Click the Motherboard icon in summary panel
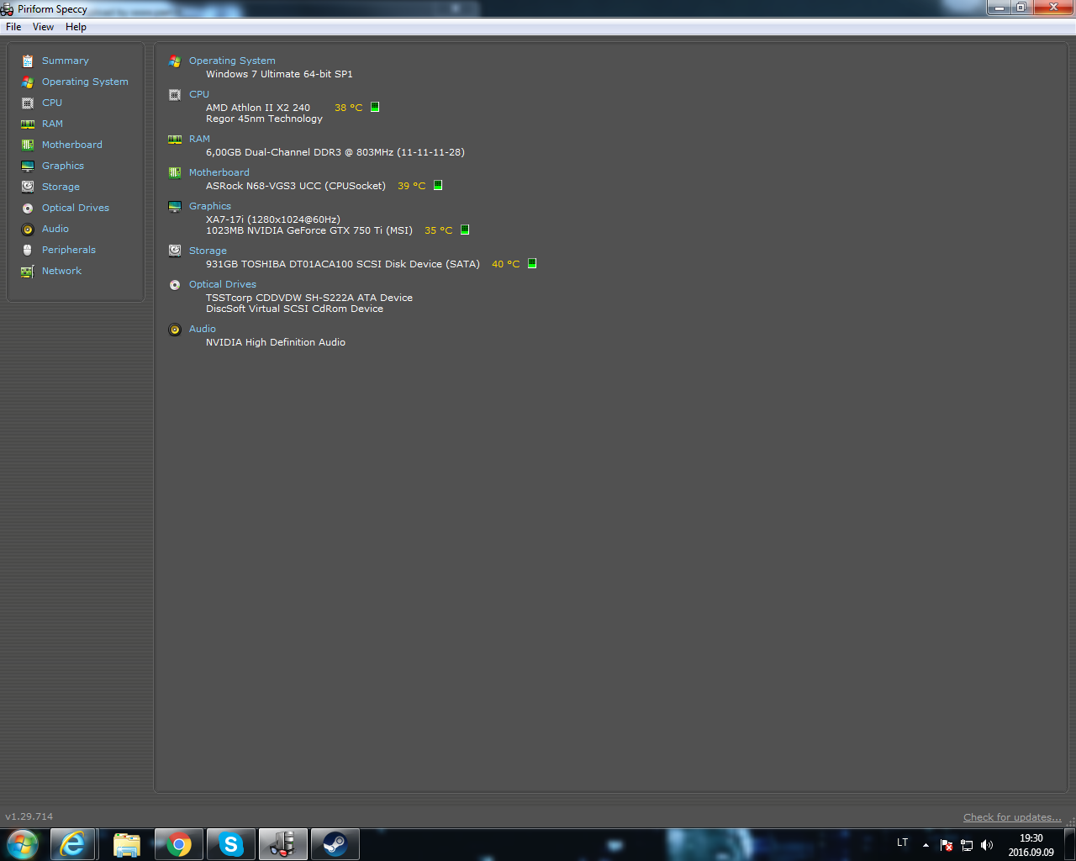1076x861 pixels. point(175,173)
